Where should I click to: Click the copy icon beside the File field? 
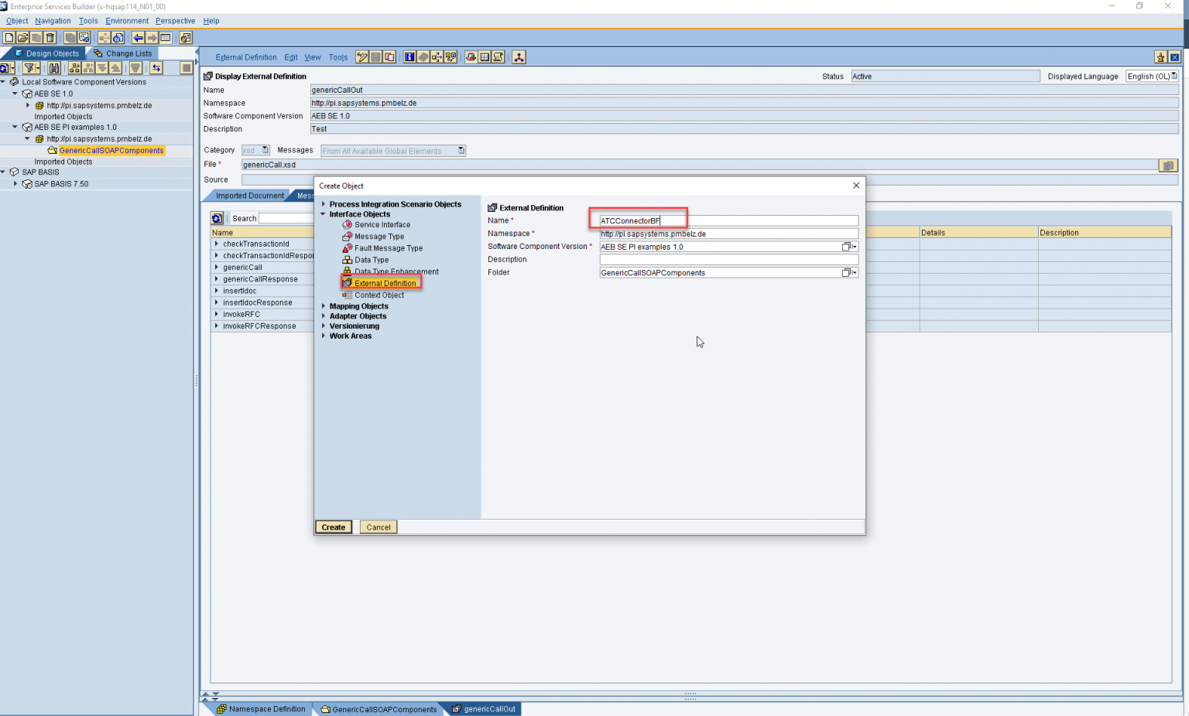(x=1168, y=165)
